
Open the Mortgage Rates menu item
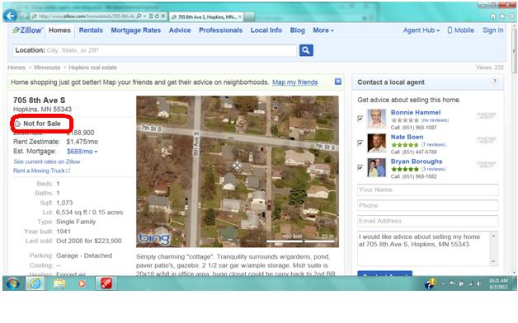136,30
